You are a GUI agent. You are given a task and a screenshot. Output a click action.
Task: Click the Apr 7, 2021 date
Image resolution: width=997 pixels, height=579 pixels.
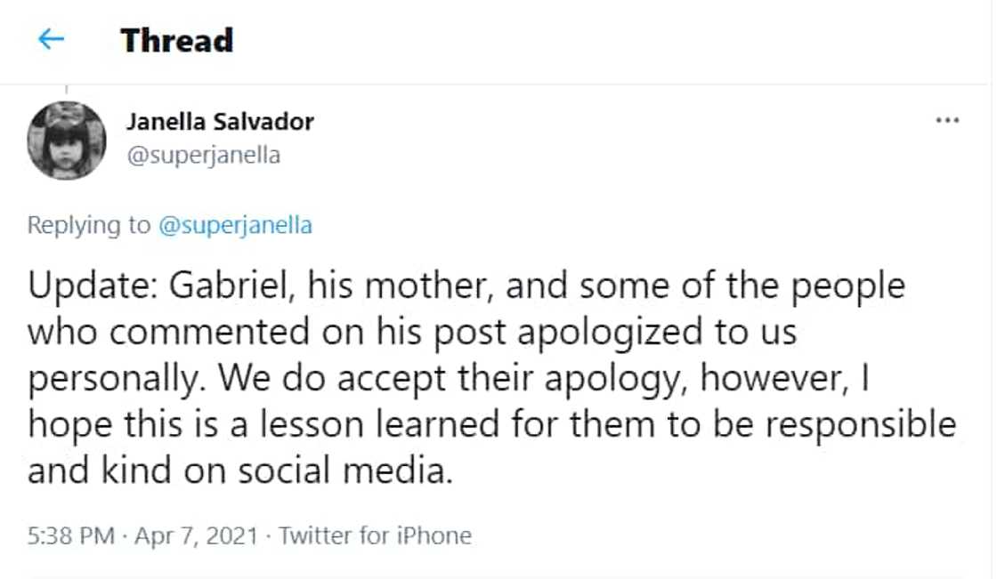(x=196, y=535)
